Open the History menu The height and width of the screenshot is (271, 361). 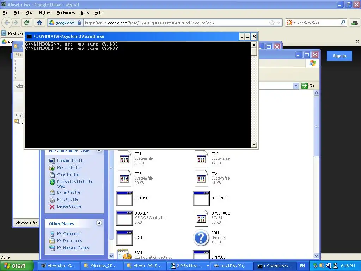[x=45, y=13]
